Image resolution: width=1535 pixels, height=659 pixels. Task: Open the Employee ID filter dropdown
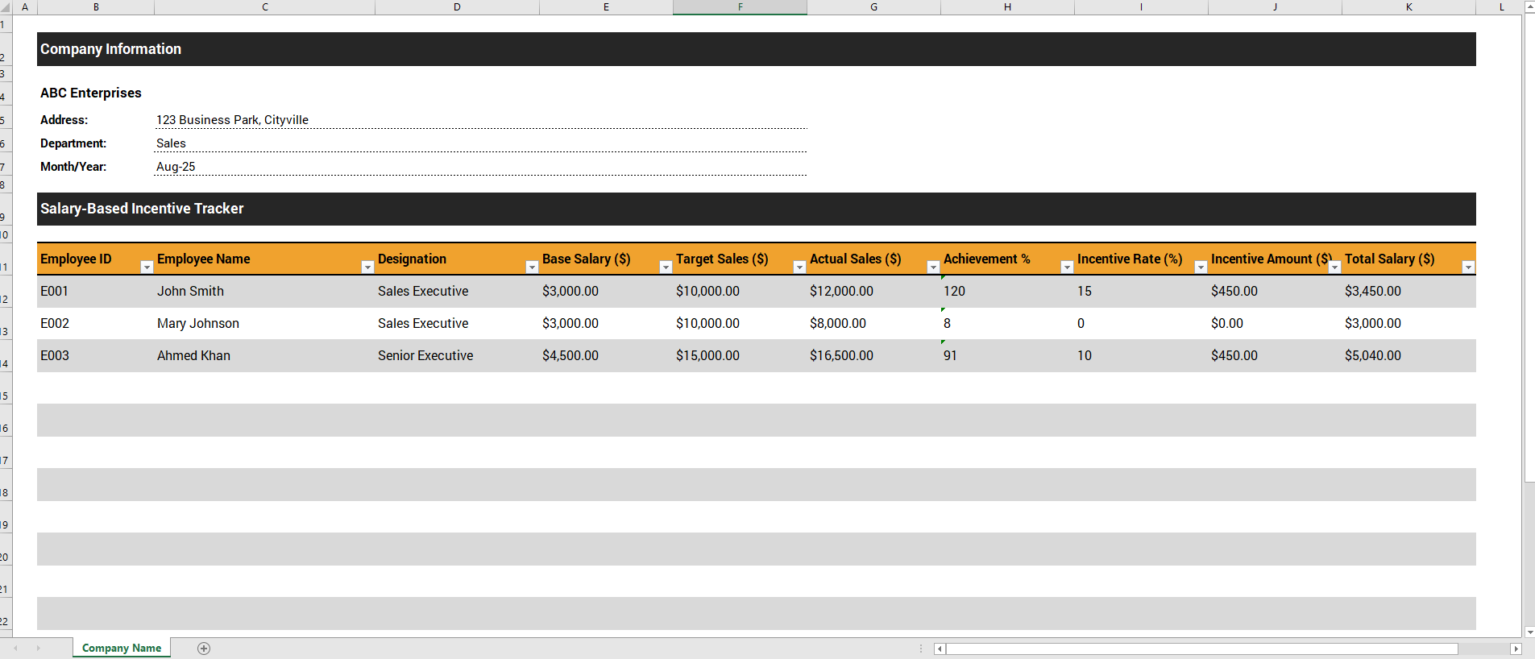147,267
